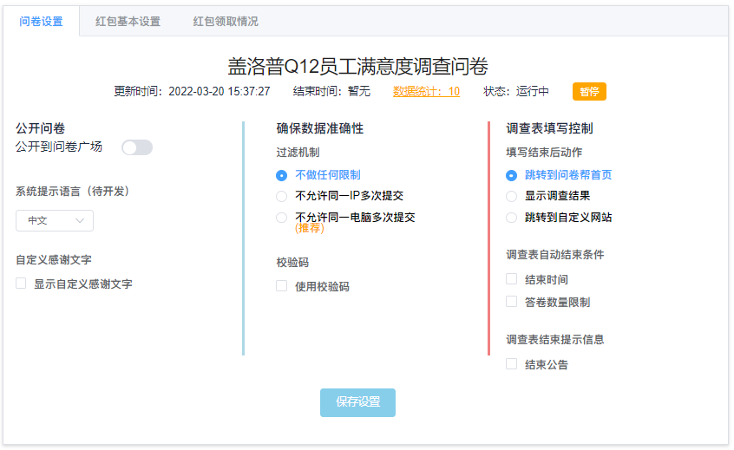Click the 公开问卷 section heading
The image size is (734, 450).
pos(40,128)
